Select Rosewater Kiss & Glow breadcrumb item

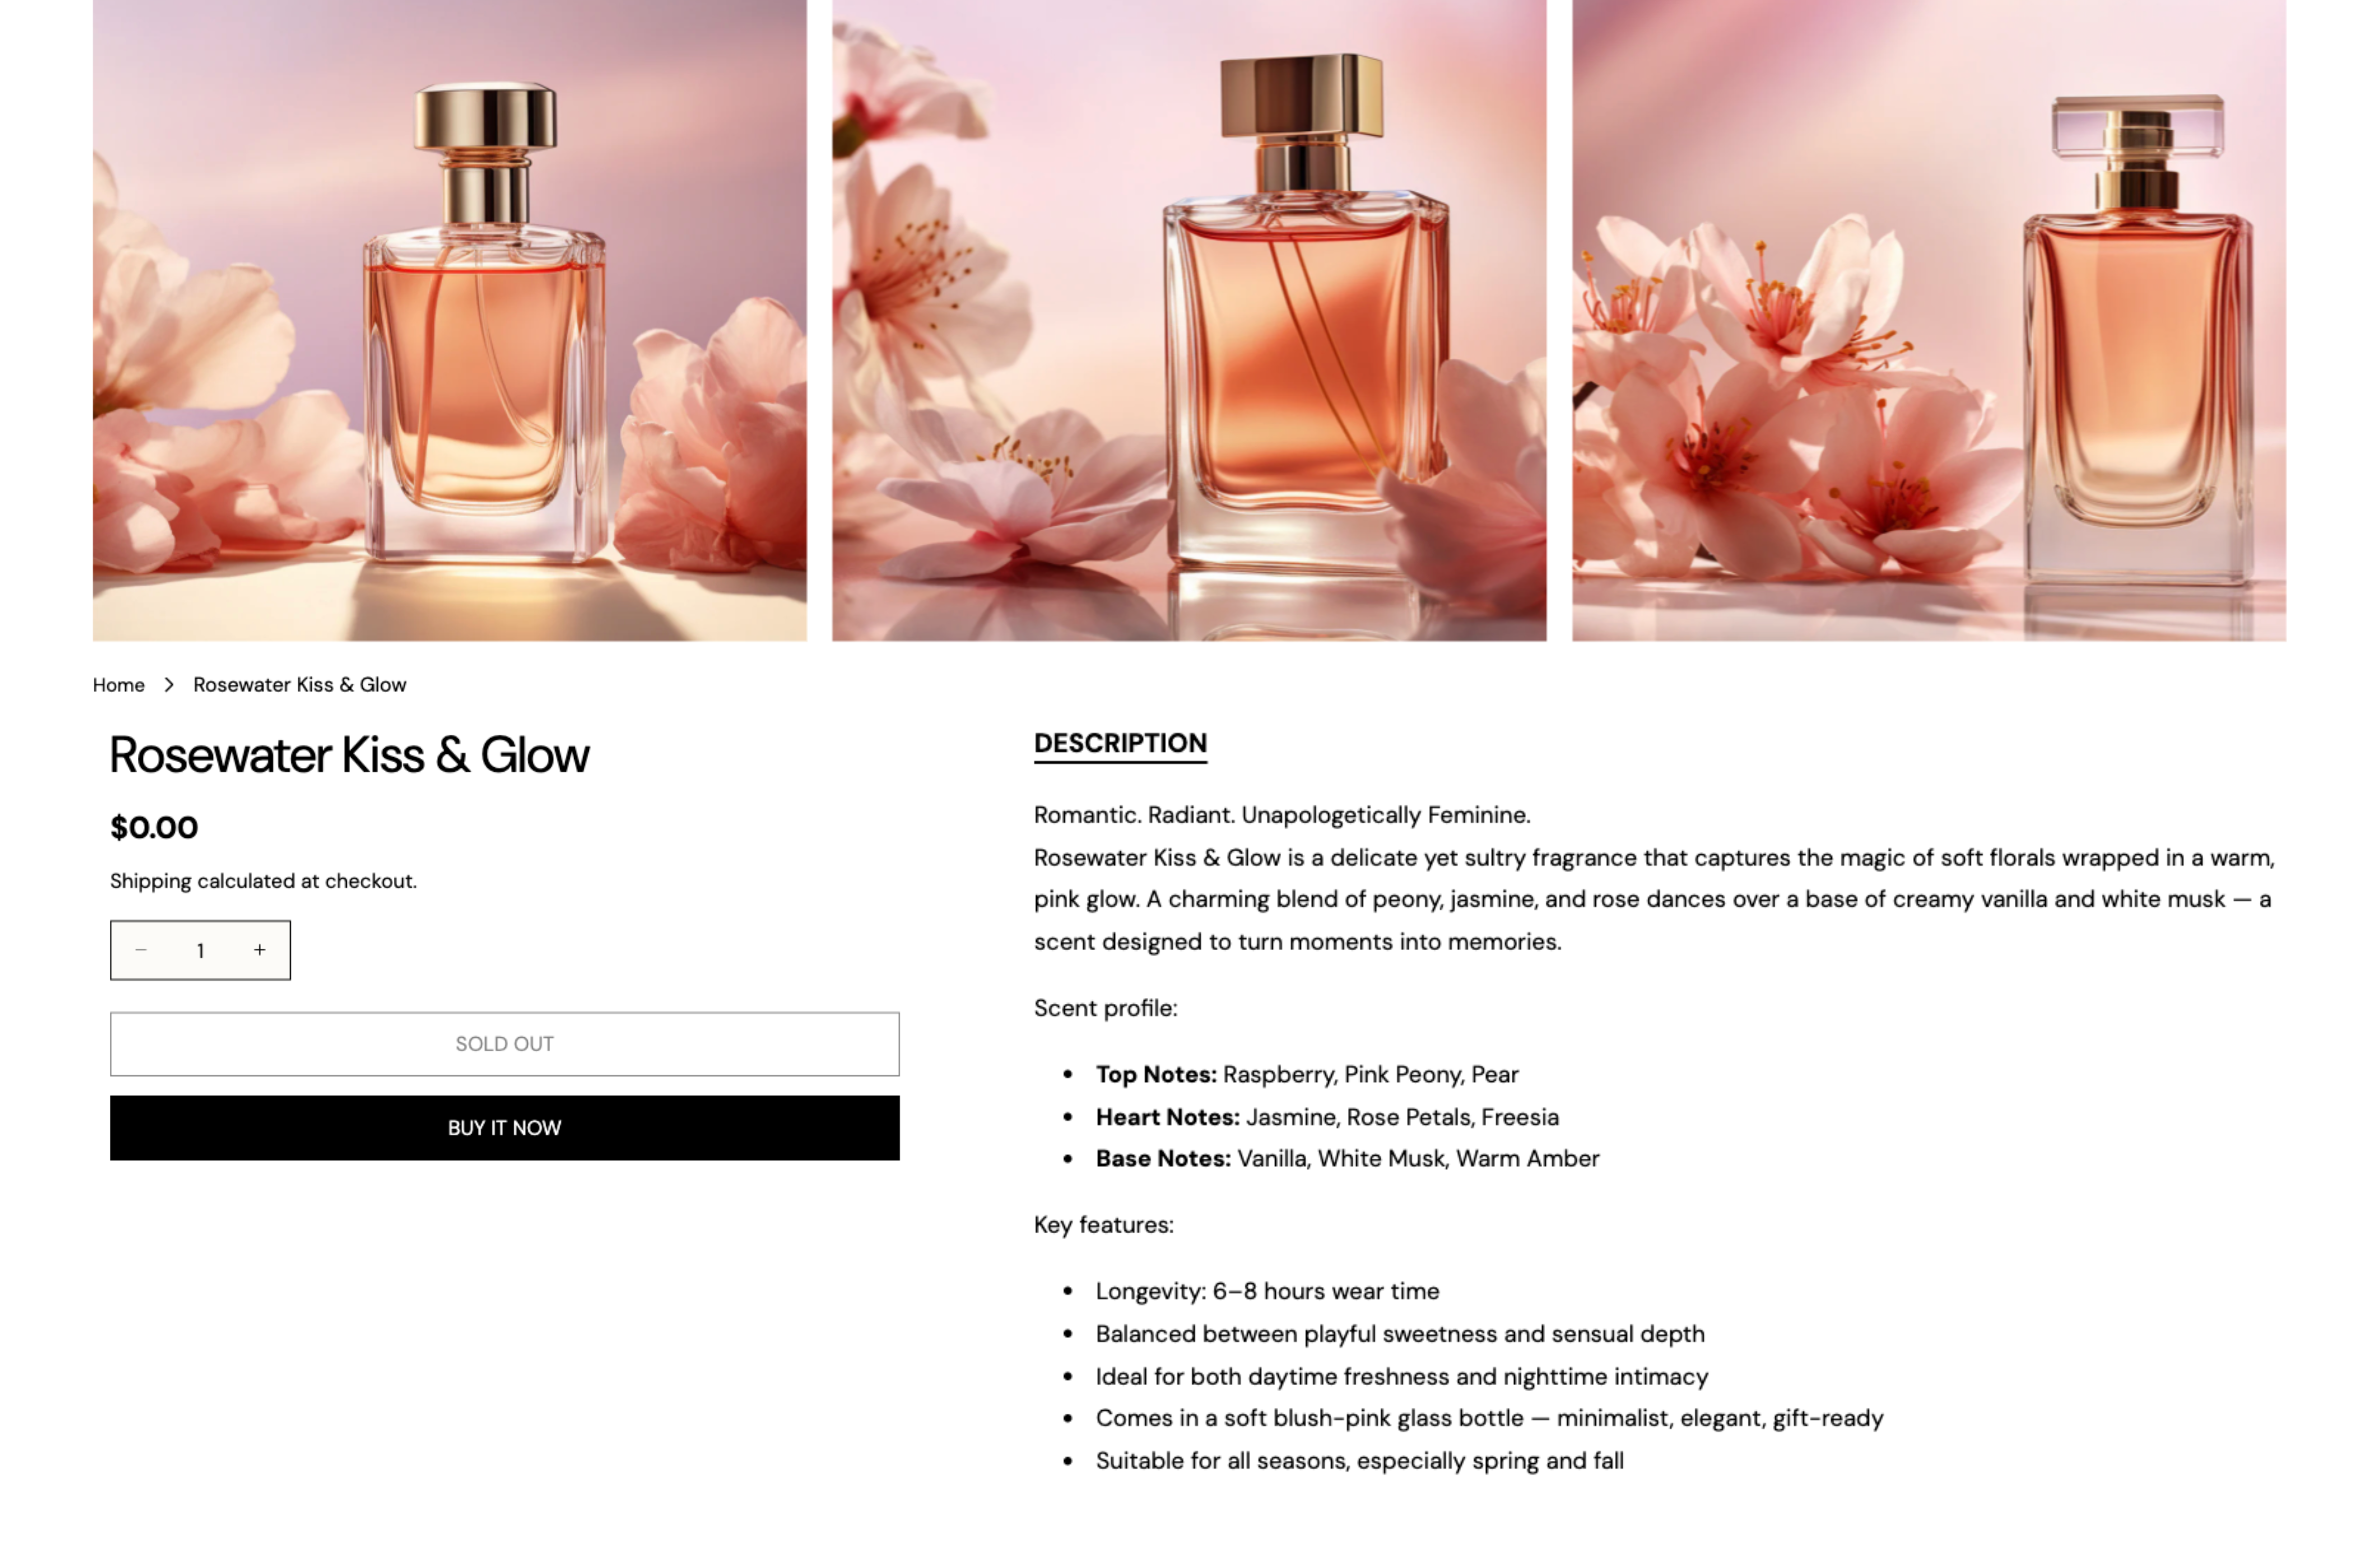tap(300, 684)
